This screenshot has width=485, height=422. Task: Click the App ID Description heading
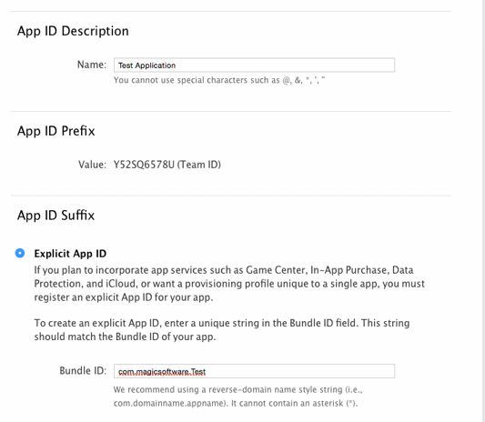[73, 31]
